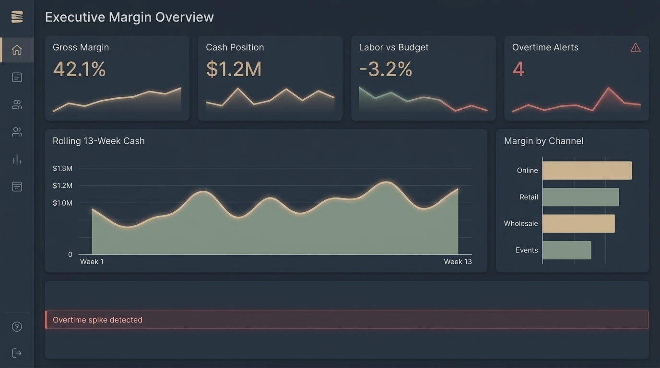This screenshot has height=368, width=660.
Task: Select the Online bar in Margin by Channel
Action: pos(587,171)
